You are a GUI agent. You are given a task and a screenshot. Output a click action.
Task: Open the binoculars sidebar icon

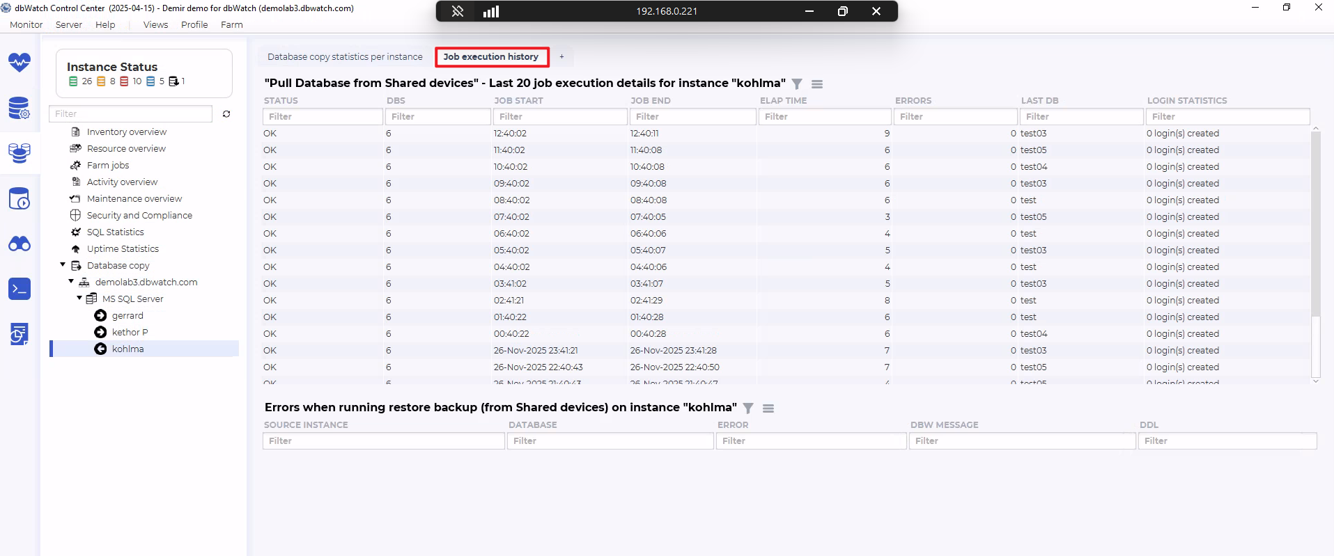tap(20, 244)
